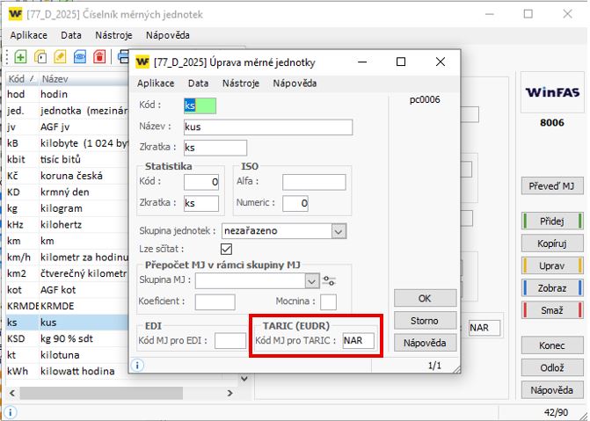Open Nástroje menu in the dialog

click(240, 83)
